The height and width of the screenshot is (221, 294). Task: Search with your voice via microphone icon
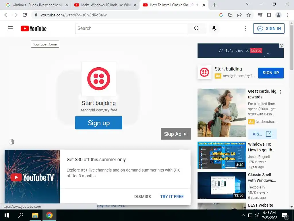[214, 28]
